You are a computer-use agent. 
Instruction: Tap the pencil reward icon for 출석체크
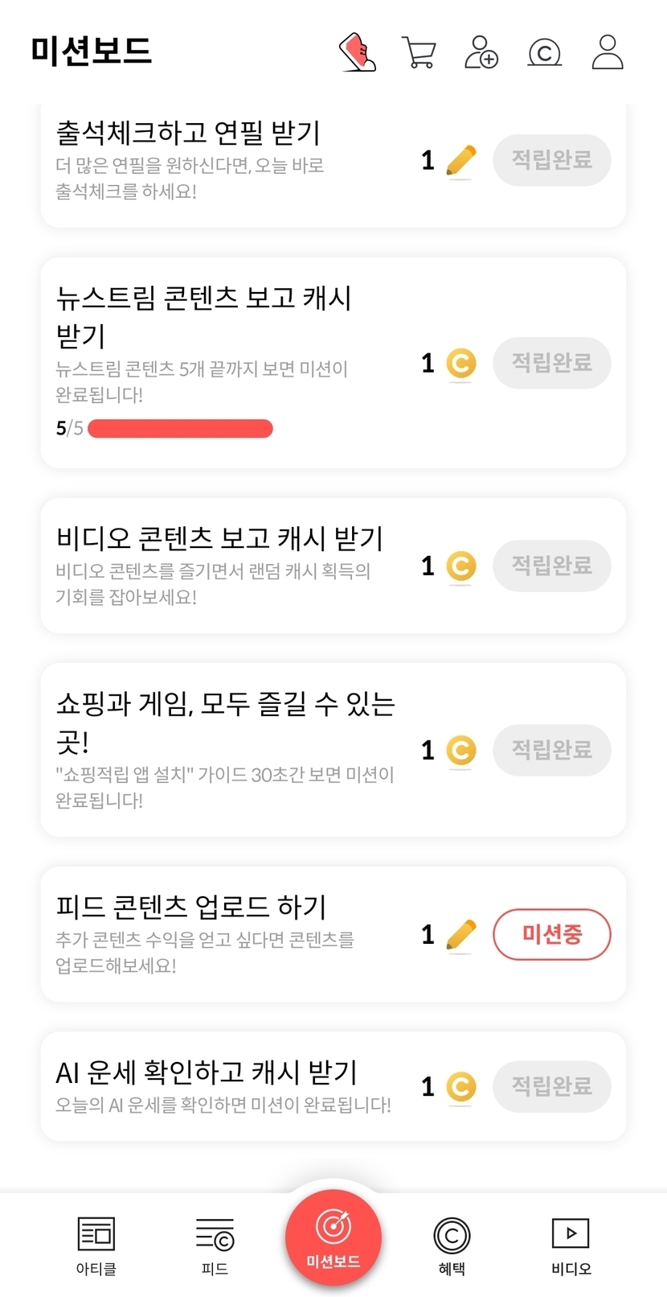(x=460, y=161)
